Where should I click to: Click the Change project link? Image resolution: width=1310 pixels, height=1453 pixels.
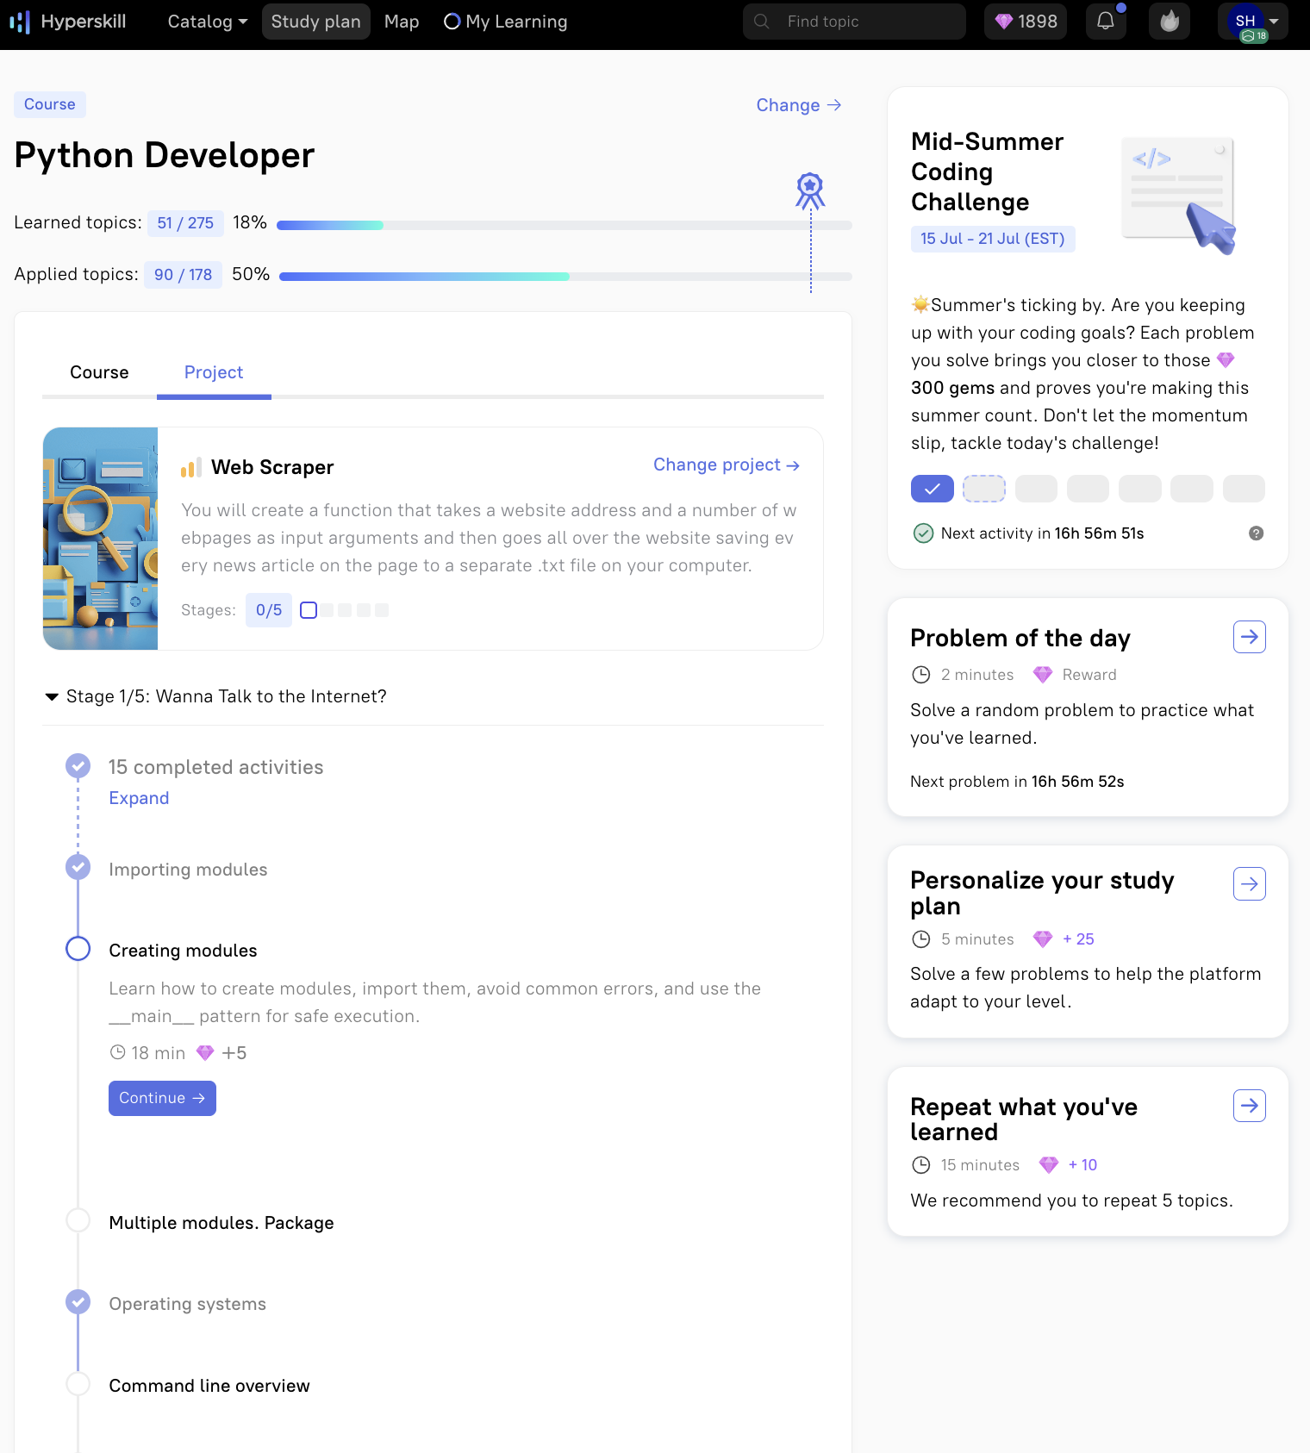(x=726, y=465)
